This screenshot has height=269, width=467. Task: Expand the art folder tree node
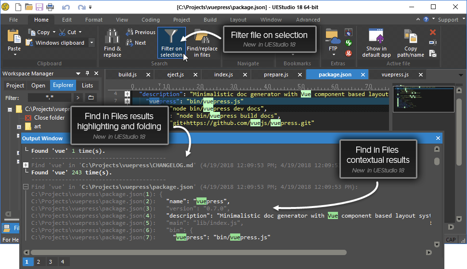coord(19,127)
